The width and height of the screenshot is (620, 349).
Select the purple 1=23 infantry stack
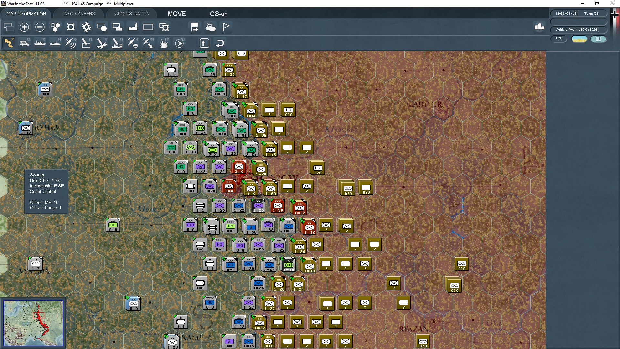click(231, 148)
